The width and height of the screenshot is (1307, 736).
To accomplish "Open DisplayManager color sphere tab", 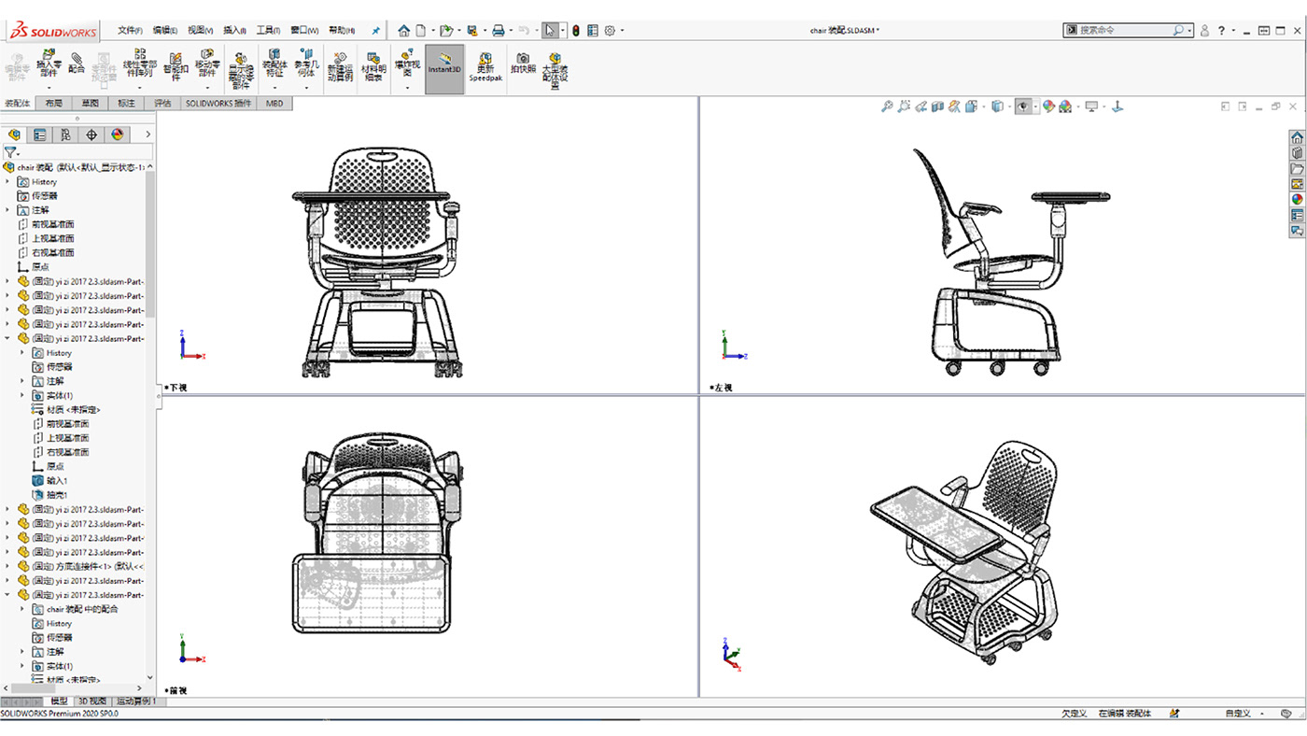I will coord(117,134).
